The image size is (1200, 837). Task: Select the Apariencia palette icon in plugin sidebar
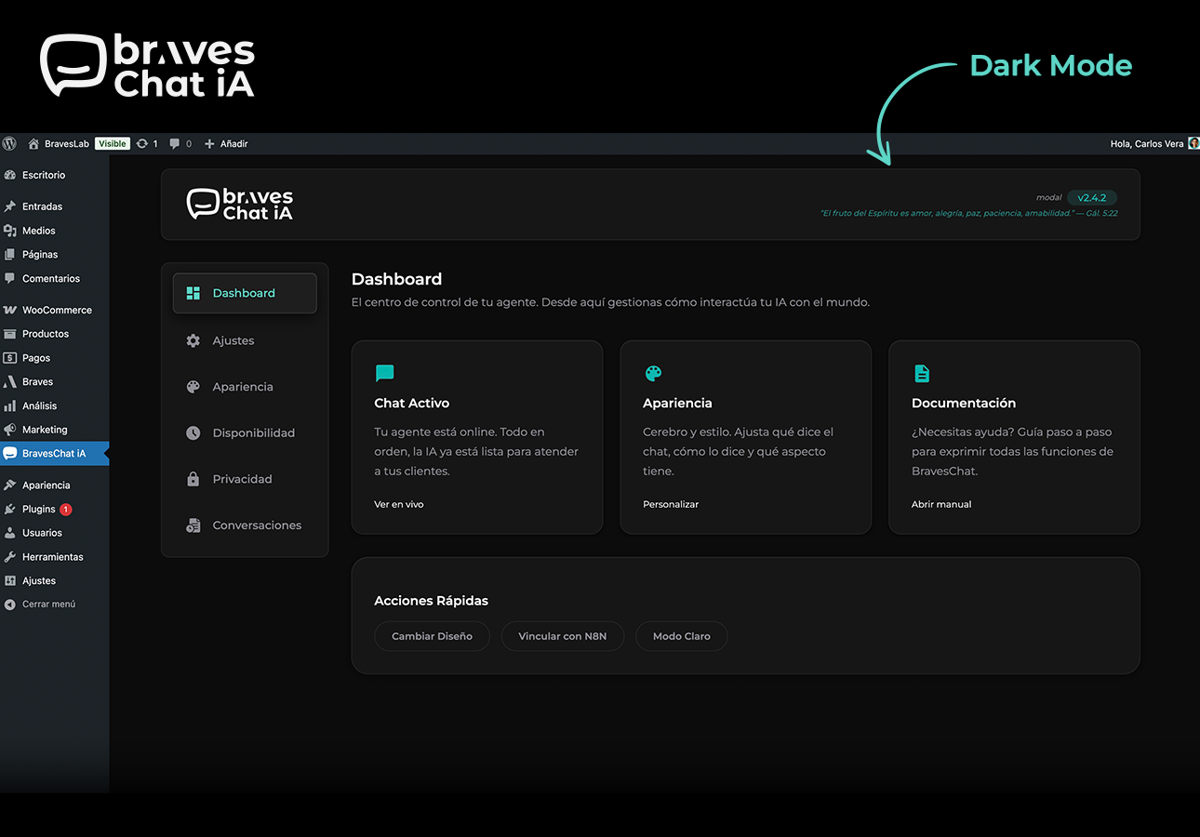[193, 387]
